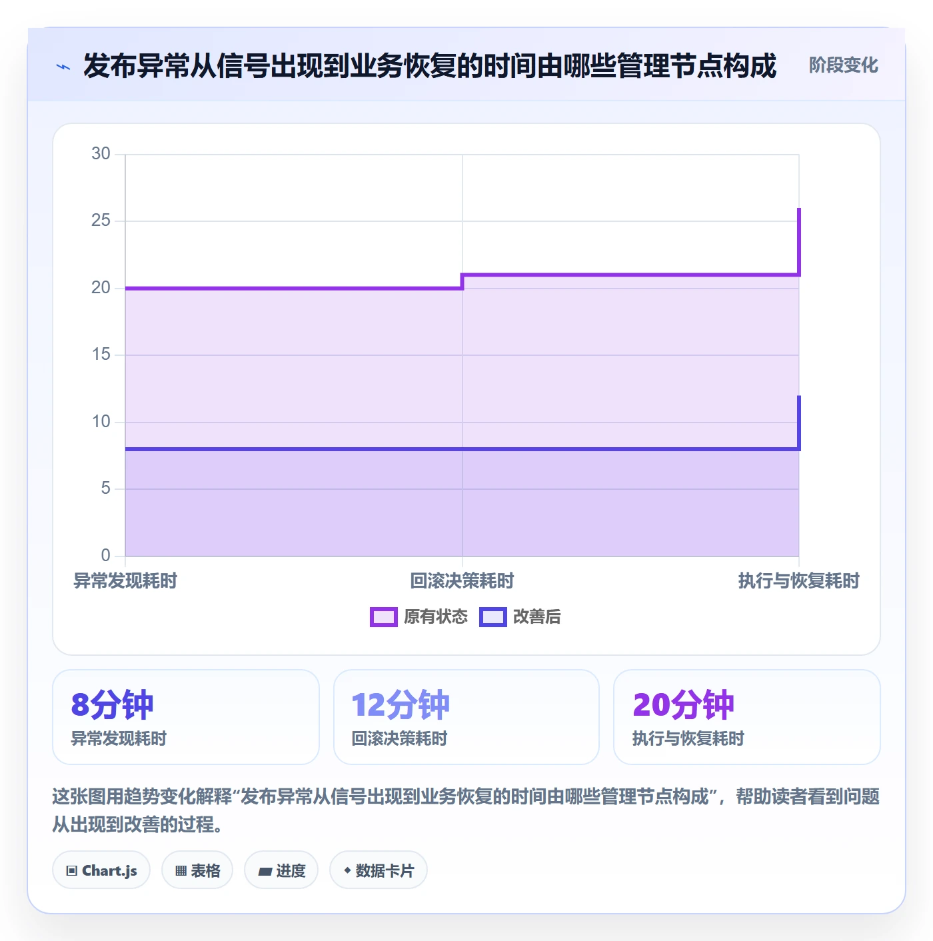
Task: Click the lightning icon beside the title
Action: [x=63, y=67]
